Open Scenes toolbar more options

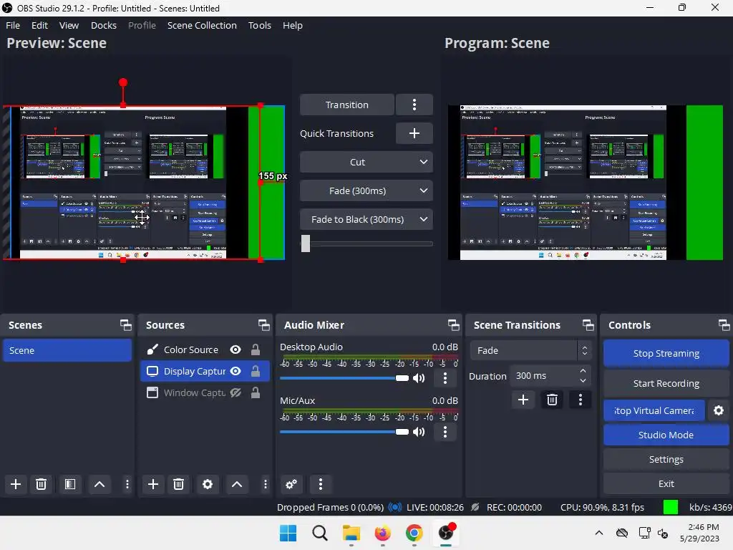coord(127,484)
